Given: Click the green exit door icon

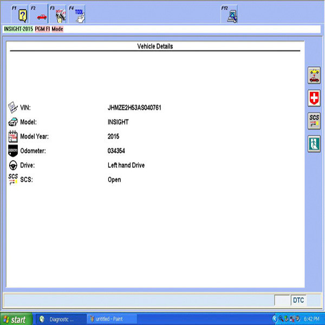Looking at the screenshot, I should tap(314, 144).
